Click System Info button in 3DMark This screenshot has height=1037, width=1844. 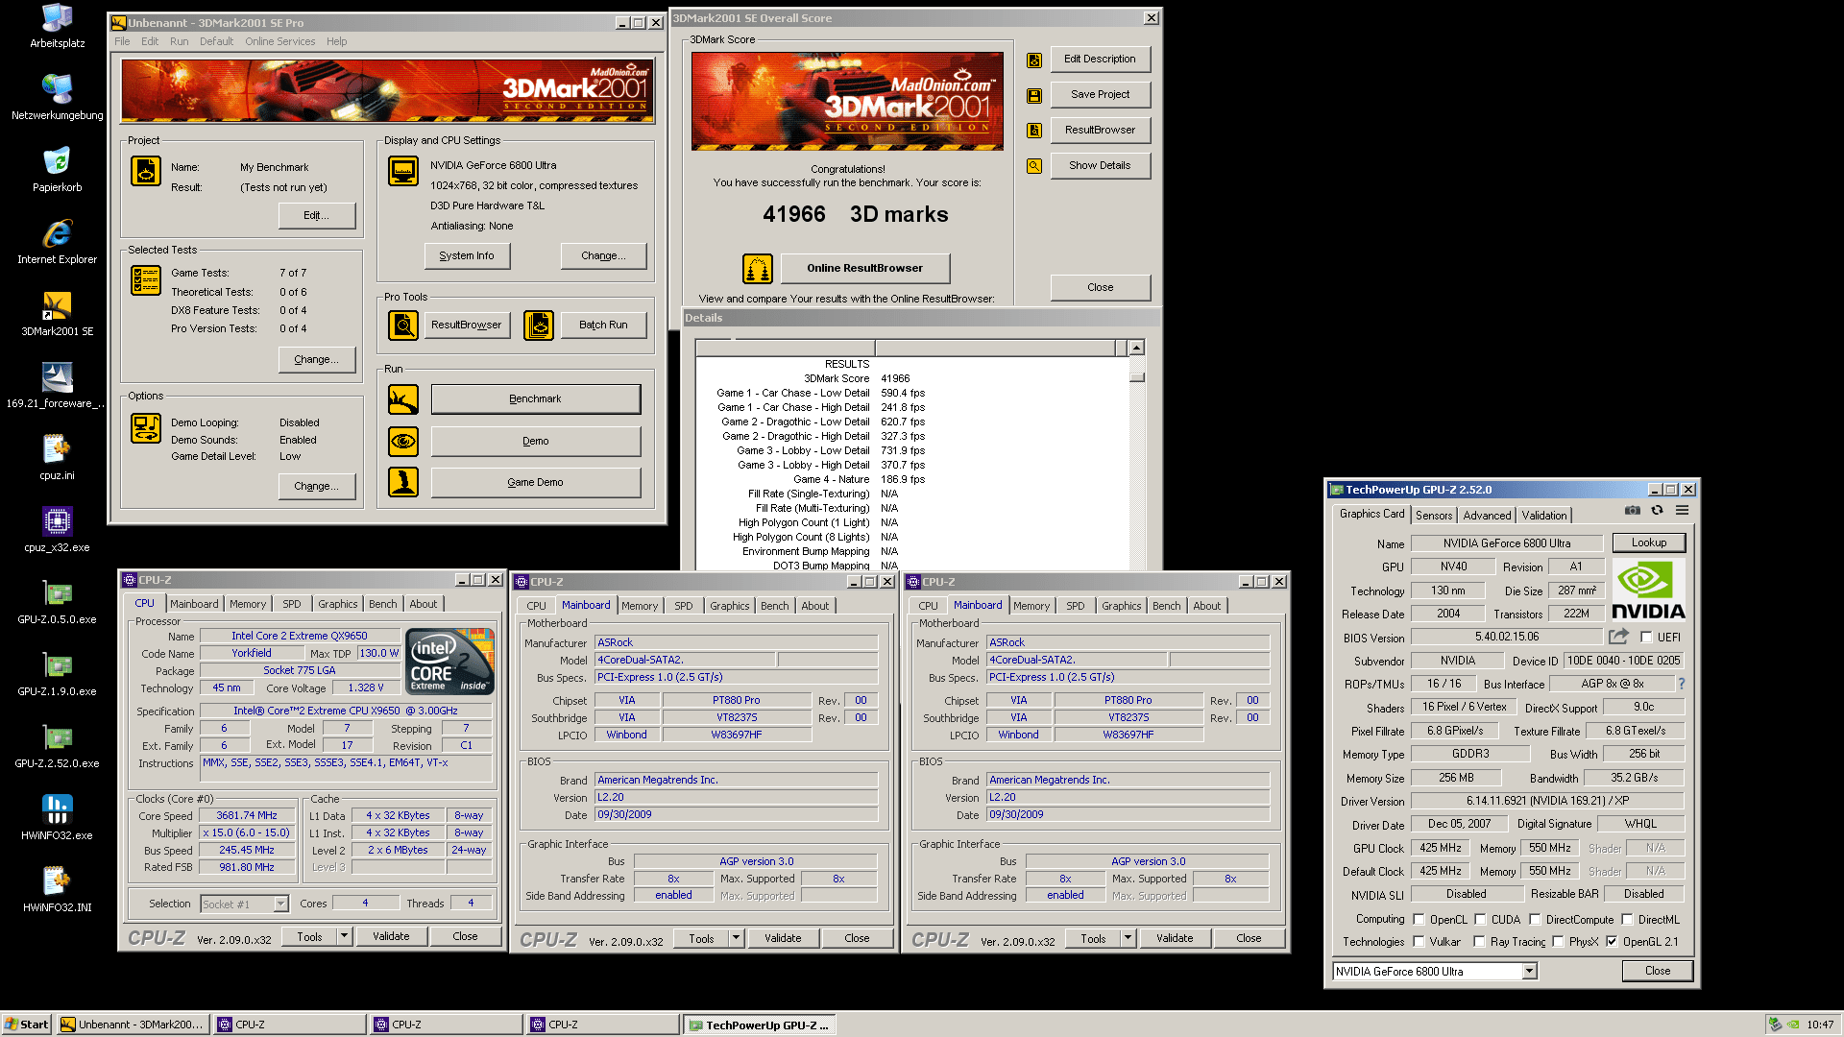click(467, 255)
